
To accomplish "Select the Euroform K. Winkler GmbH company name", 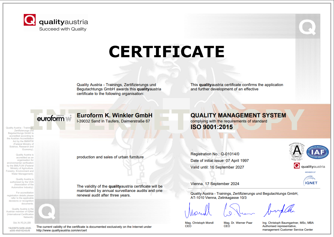I will point(115,116).
